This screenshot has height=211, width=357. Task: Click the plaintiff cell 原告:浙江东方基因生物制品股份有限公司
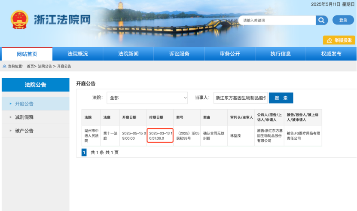[269, 135]
